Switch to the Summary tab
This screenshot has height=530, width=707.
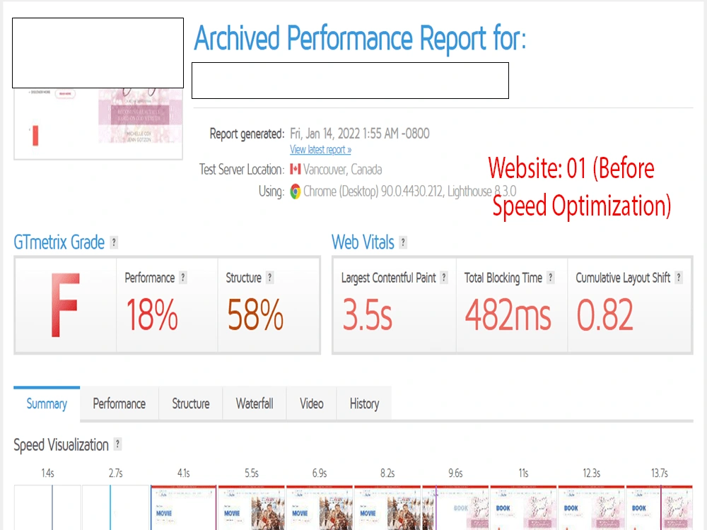47,404
